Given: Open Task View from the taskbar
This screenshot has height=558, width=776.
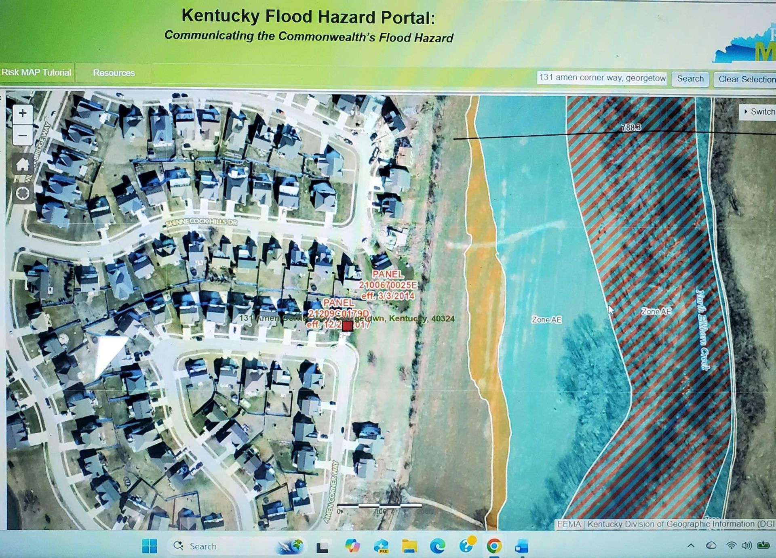Looking at the screenshot, I should pyautogui.click(x=322, y=547).
